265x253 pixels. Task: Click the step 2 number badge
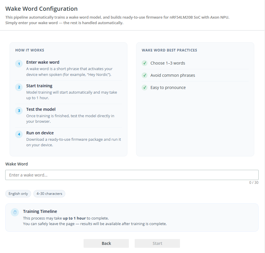pos(19,87)
